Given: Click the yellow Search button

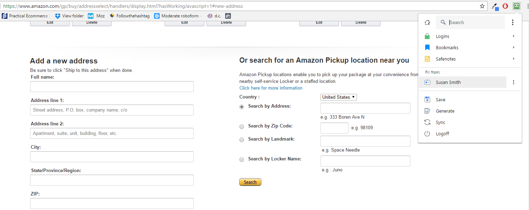Looking at the screenshot, I should click(250, 182).
